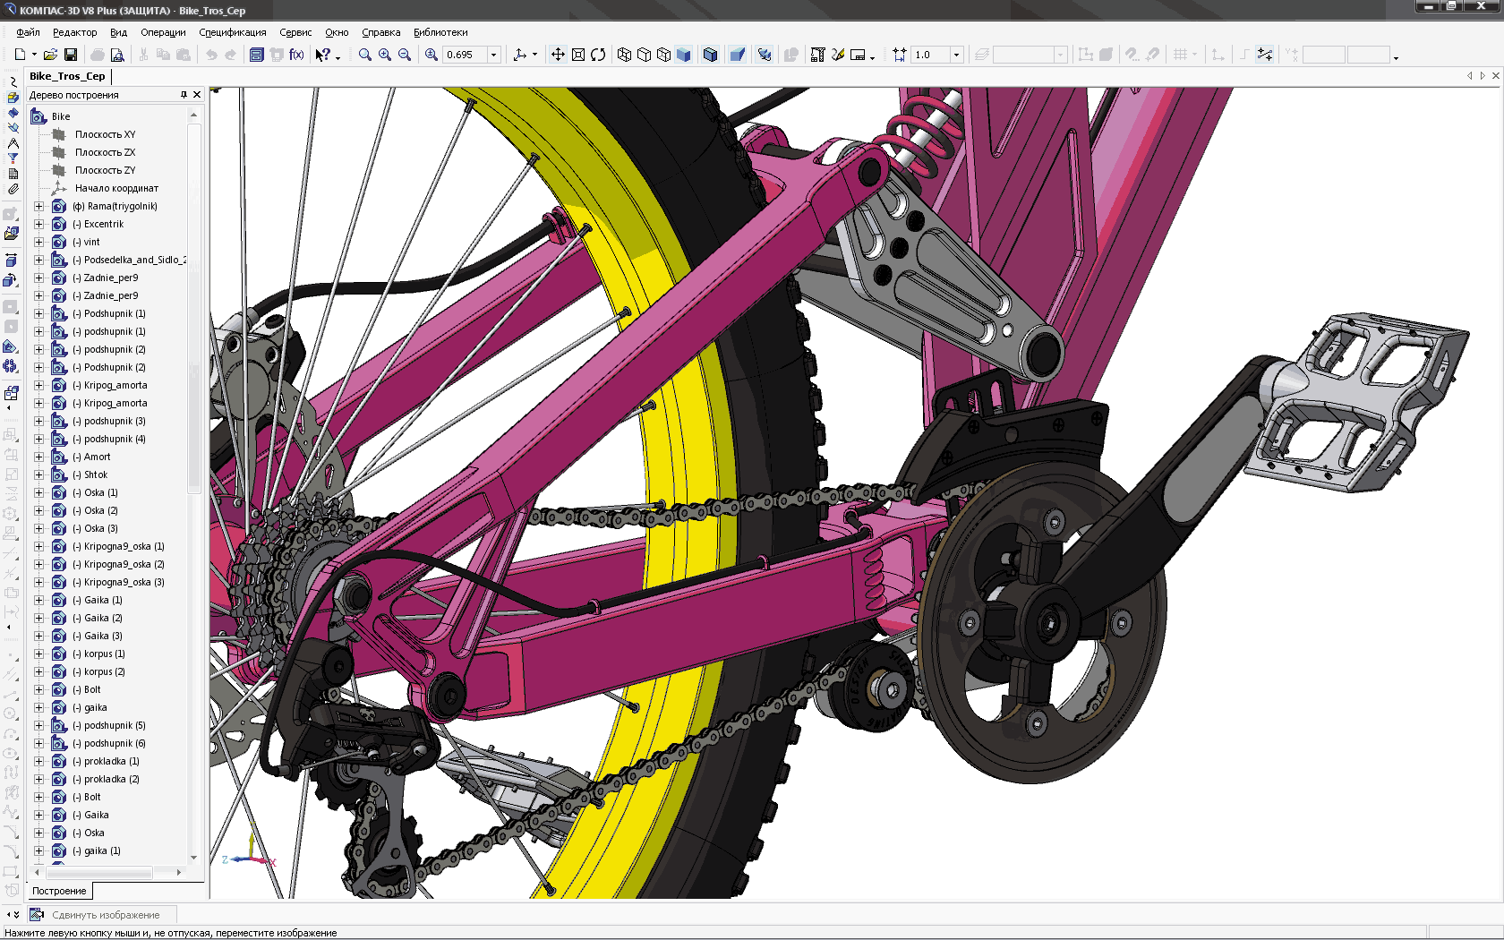Click the zoom to selected objects magnifier icon
The height and width of the screenshot is (940, 1504).
(432, 55)
